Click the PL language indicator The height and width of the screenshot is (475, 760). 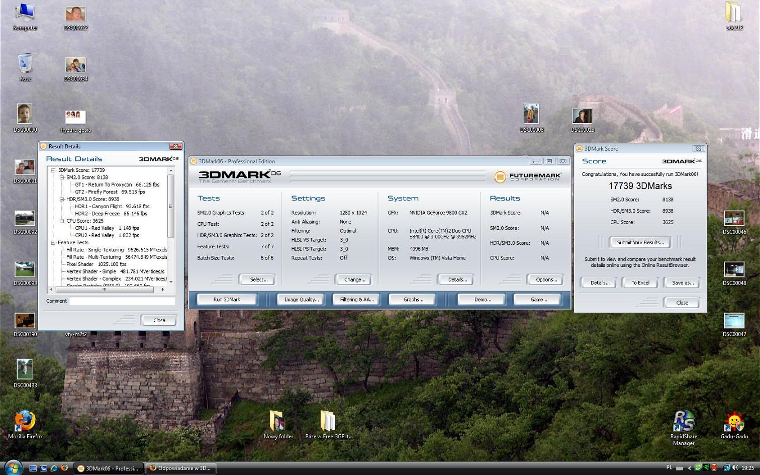click(669, 467)
